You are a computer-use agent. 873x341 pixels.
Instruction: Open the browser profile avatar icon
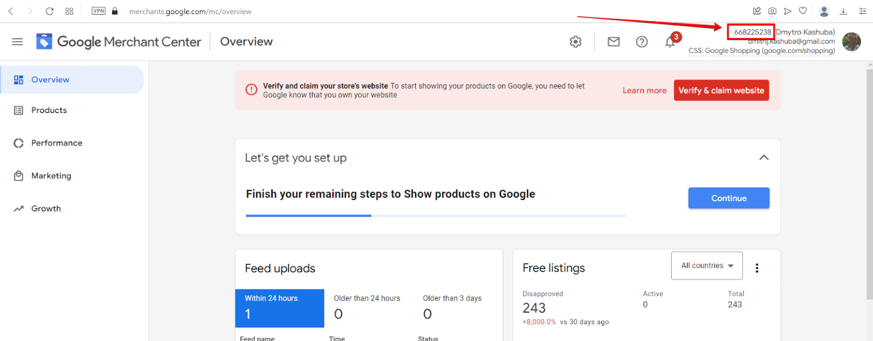[824, 11]
